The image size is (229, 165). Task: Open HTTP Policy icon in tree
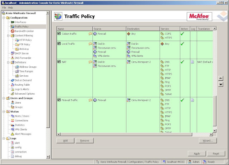[x=17, y=40]
